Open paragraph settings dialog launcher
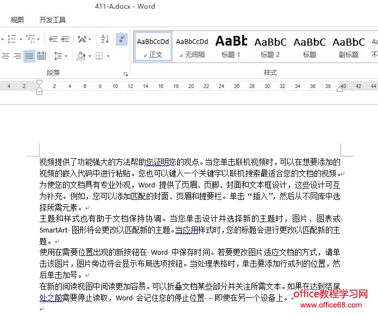 point(125,73)
